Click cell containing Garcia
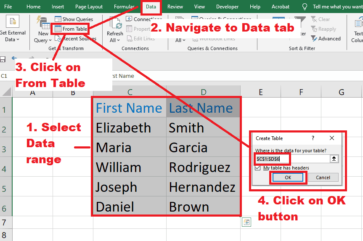The width and height of the screenshot is (363, 241). [203, 147]
